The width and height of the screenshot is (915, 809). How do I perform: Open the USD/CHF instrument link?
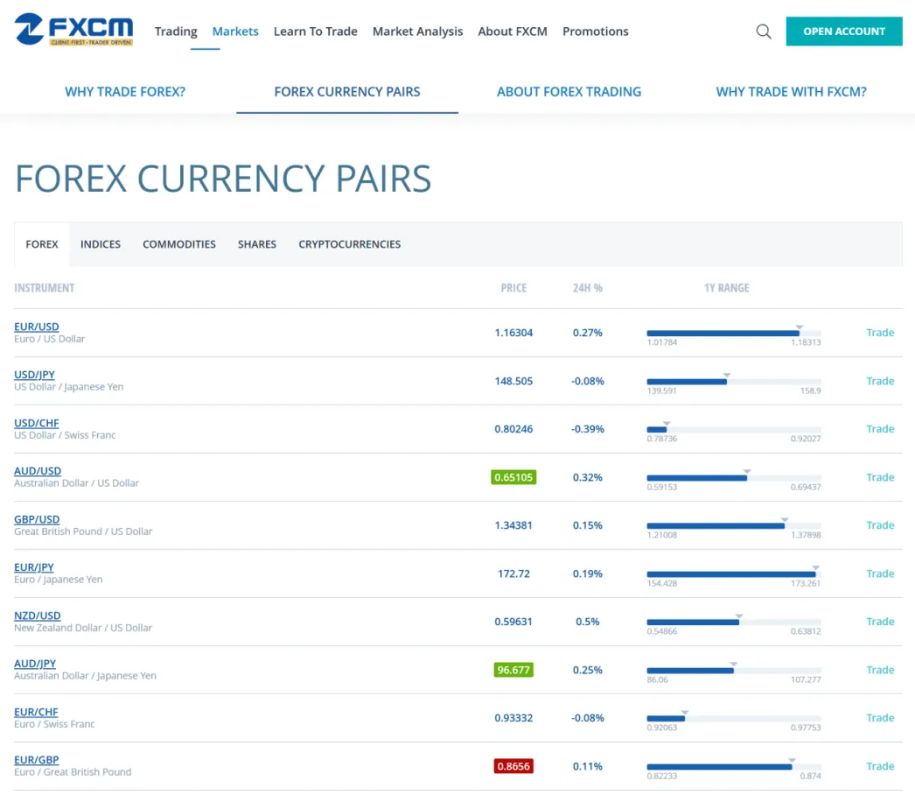click(37, 423)
